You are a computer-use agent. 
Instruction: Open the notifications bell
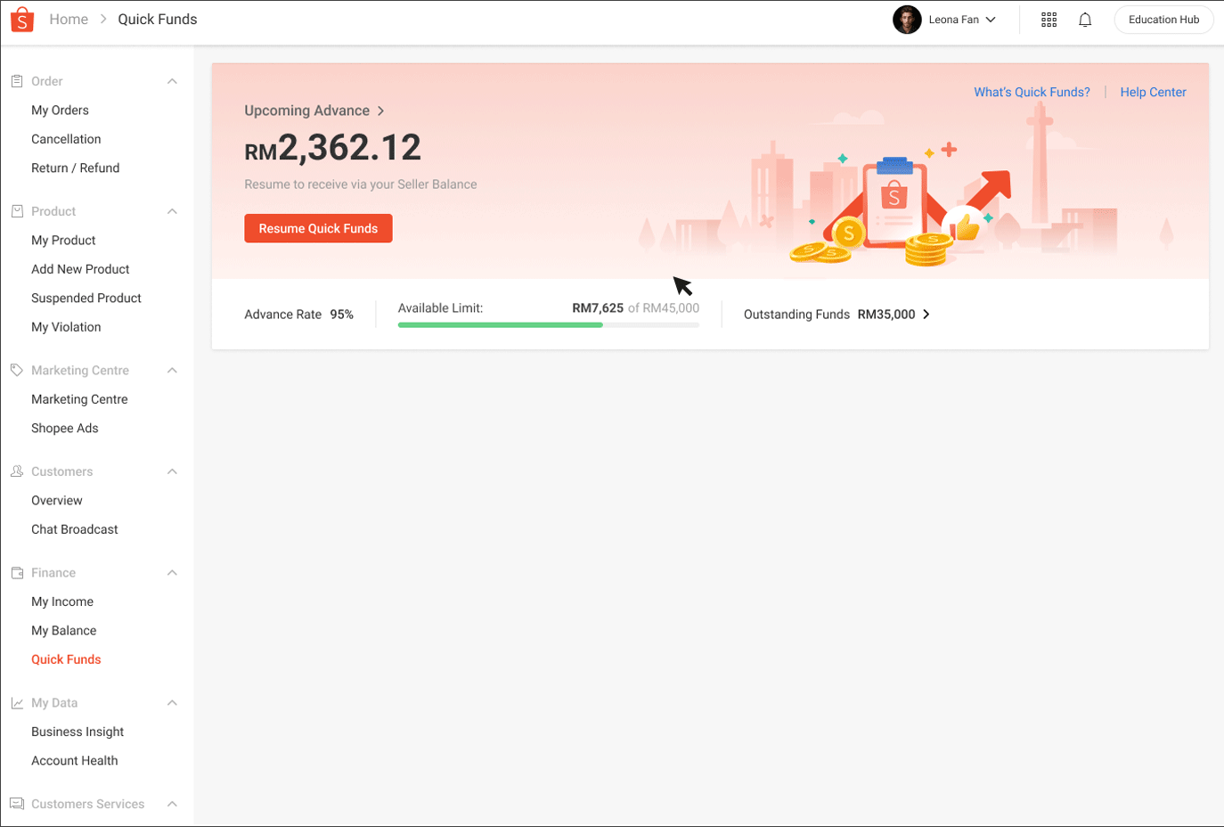pyautogui.click(x=1085, y=20)
